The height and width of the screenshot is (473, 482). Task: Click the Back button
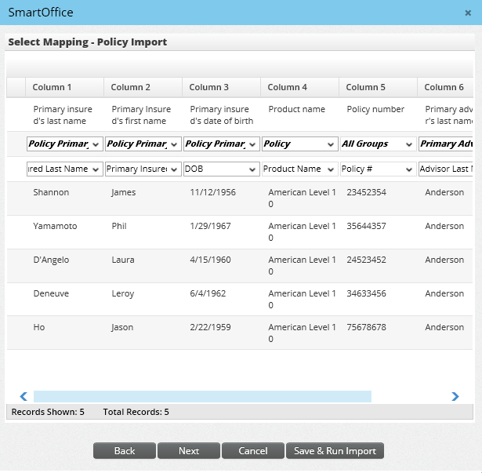[x=125, y=451]
